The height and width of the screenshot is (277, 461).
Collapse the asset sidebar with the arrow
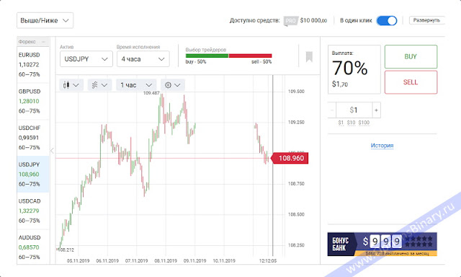(x=52, y=151)
